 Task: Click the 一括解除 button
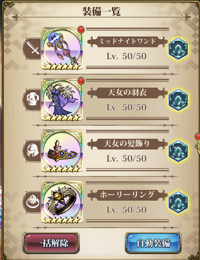tap(51, 243)
